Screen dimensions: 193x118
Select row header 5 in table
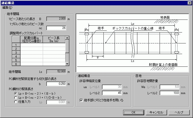(x=16, y=60)
